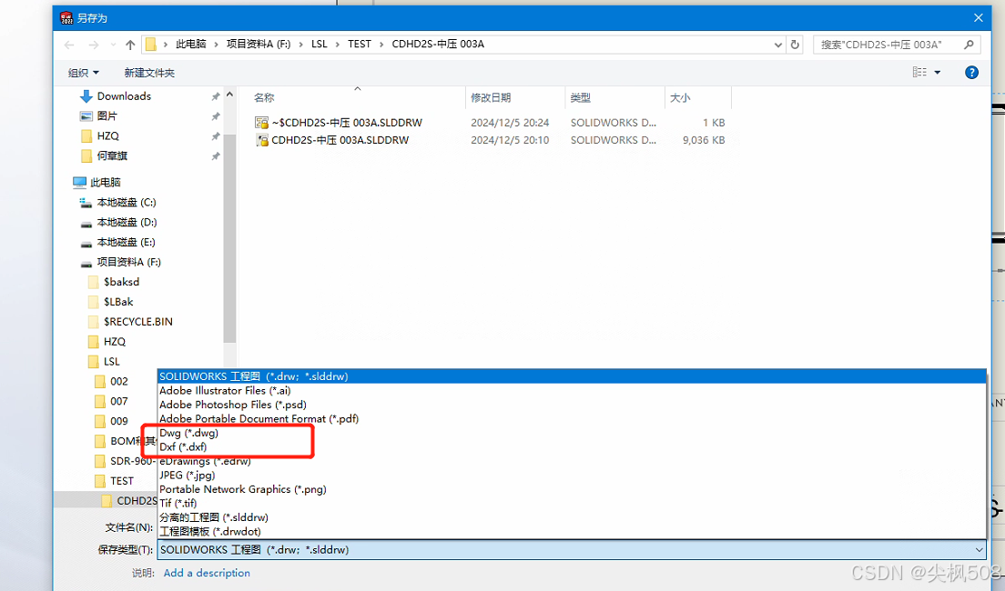The height and width of the screenshot is (591, 1005).
Task: Click 此电脑 in the address breadcrumb
Action: (x=190, y=45)
